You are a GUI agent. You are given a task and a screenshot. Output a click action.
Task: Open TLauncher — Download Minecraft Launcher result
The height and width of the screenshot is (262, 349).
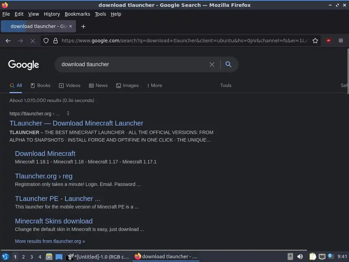click(76, 123)
